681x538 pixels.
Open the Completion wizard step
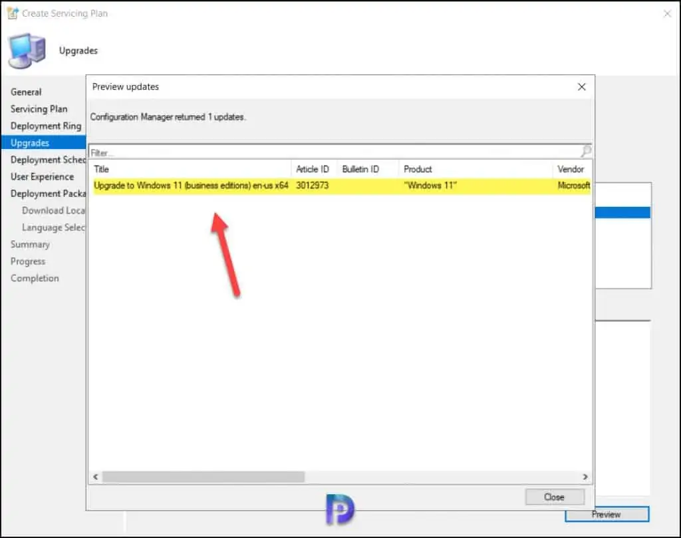pos(35,279)
